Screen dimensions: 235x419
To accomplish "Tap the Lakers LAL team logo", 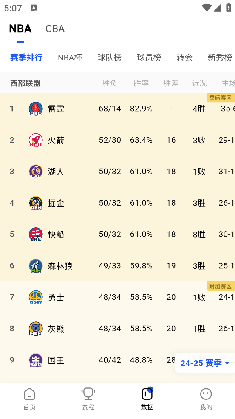I will 36,172.
